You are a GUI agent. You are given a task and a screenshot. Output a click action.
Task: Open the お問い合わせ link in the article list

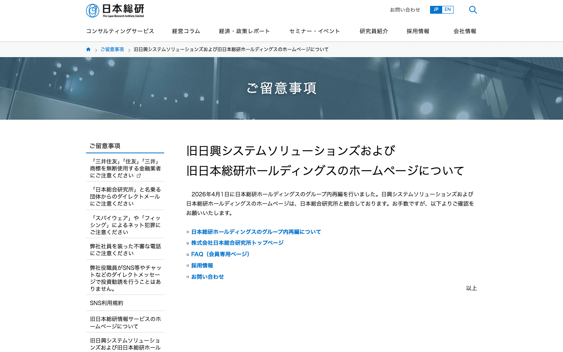pos(208,277)
